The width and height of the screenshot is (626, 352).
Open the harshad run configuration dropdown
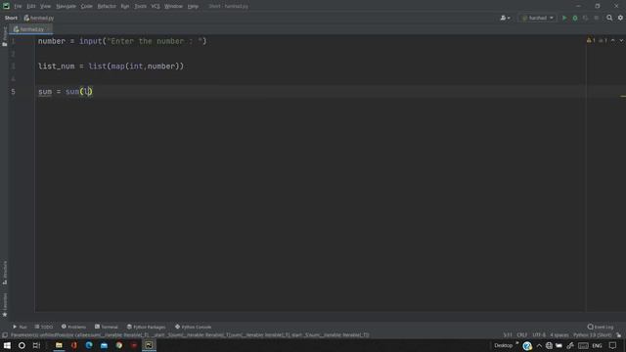click(x=538, y=18)
